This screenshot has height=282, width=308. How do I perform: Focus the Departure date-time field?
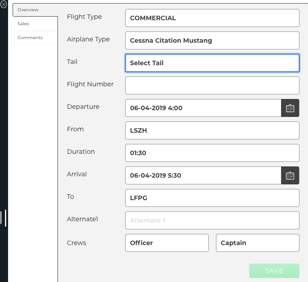(203, 108)
